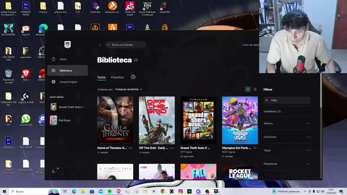Viewport: 347px width, 195px height.
Task: Open Papelera de reciclaje desktop icon
Action: pyautogui.click(x=8, y=76)
